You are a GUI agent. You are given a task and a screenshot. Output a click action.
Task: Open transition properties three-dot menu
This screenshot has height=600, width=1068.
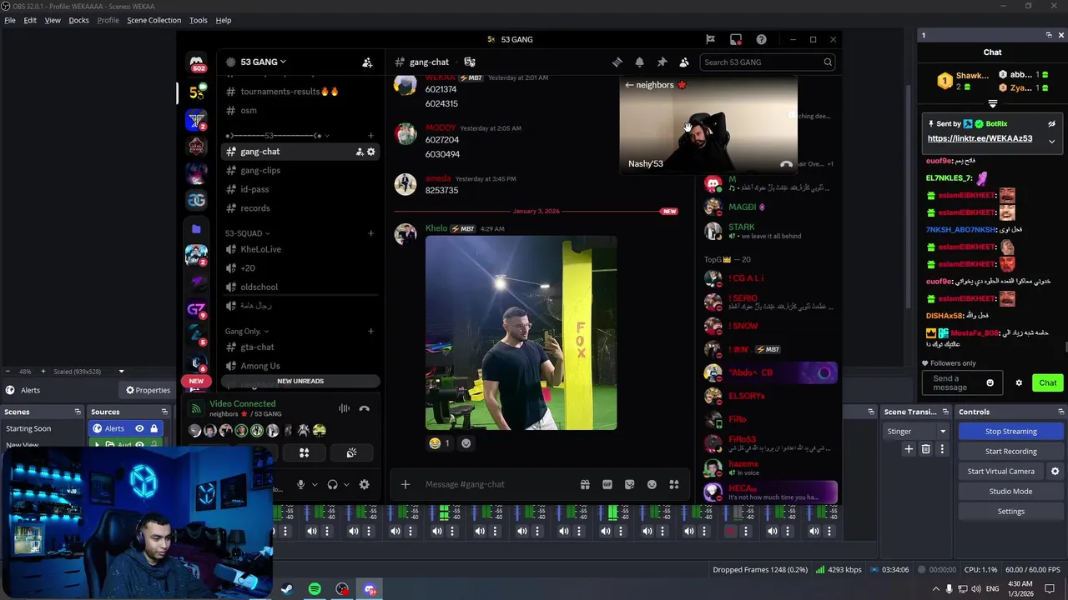(x=942, y=449)
